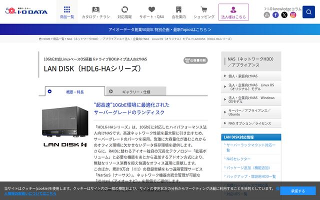Open 対応情報 menu item
The width and height of the screenshot is (320, 200).
click(124, 12)
